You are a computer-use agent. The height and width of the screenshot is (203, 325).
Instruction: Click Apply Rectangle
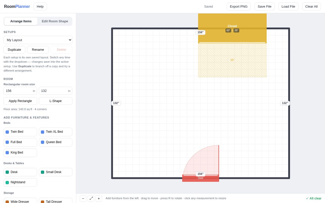20,101
